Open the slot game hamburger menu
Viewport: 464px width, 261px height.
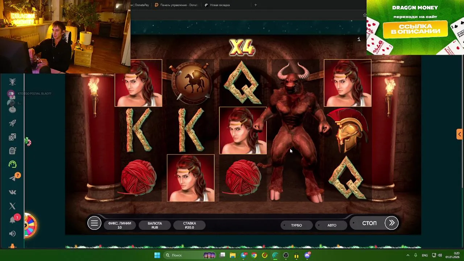(94, 223)
